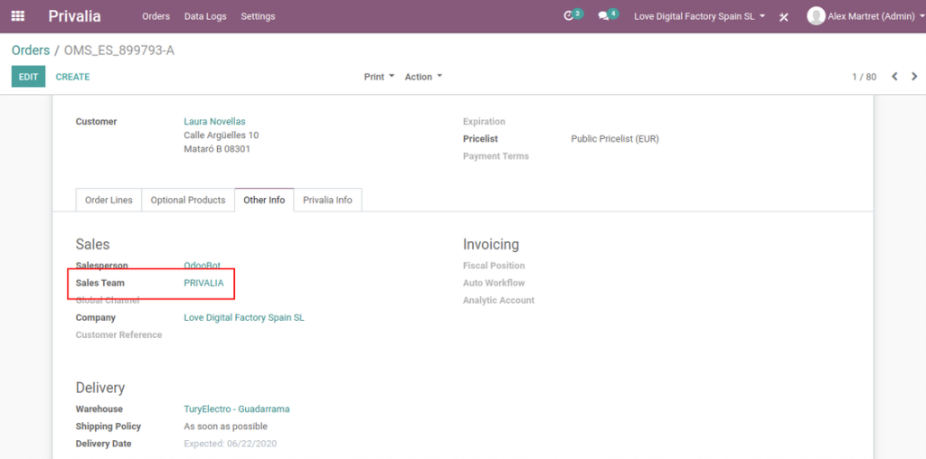This screenshot has width=926, height=459.
Task: Switch to the Order Lines tab
Action: (x=109, y=200)
